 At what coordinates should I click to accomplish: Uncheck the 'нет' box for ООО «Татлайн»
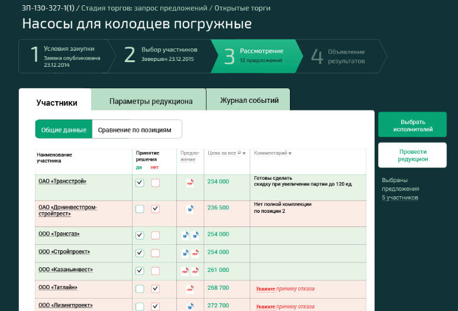coord(155,289)
